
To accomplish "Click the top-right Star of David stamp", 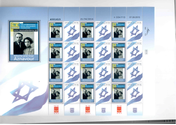I will pos(134,32).
